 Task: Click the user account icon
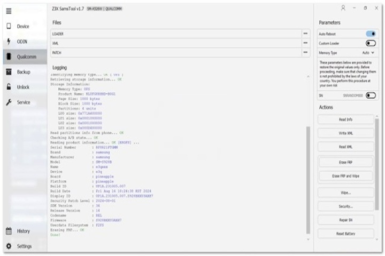(343, 8)
